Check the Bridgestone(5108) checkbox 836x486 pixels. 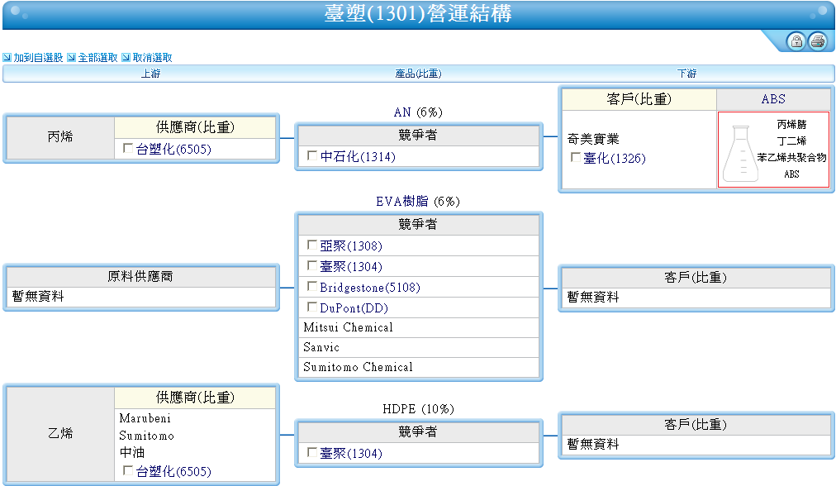(312, 287)
